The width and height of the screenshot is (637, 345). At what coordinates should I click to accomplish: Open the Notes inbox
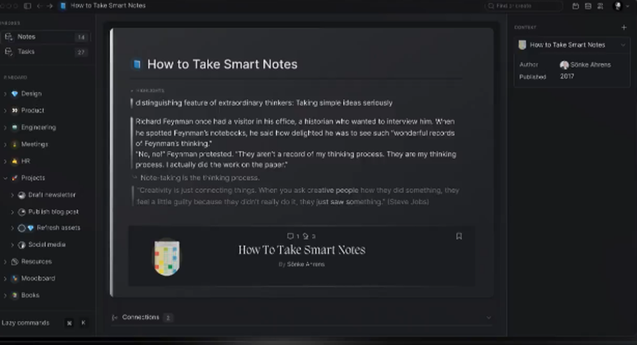[x=45, y=37]
